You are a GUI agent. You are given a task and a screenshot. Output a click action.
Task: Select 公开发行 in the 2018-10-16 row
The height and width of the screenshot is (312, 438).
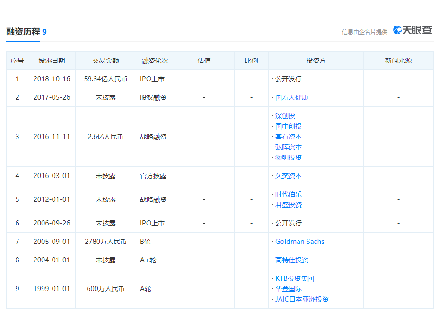289,79
